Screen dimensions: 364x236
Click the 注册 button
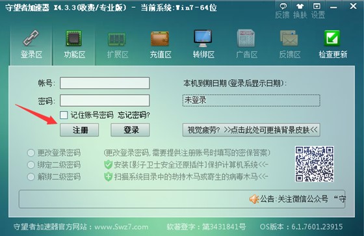point(79,130)
